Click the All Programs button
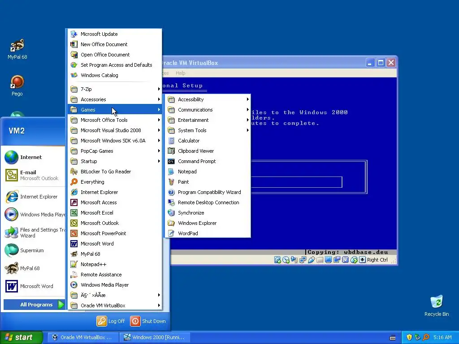The image size is (459, 344). 34,305
